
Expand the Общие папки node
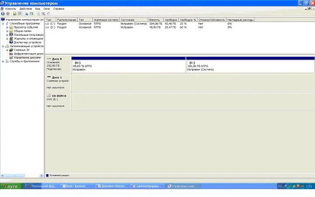pyautogui.click(x=7, y=31)
